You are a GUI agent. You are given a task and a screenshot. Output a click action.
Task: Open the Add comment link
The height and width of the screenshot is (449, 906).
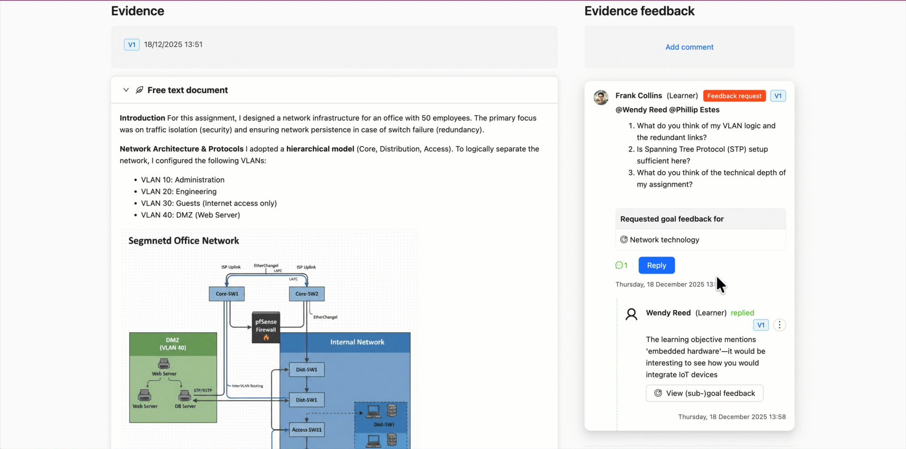tap(689, 47)
